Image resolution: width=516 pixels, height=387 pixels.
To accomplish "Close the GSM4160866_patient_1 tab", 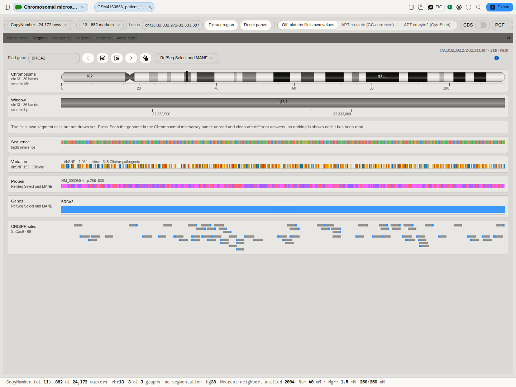I will pos(150,7).
